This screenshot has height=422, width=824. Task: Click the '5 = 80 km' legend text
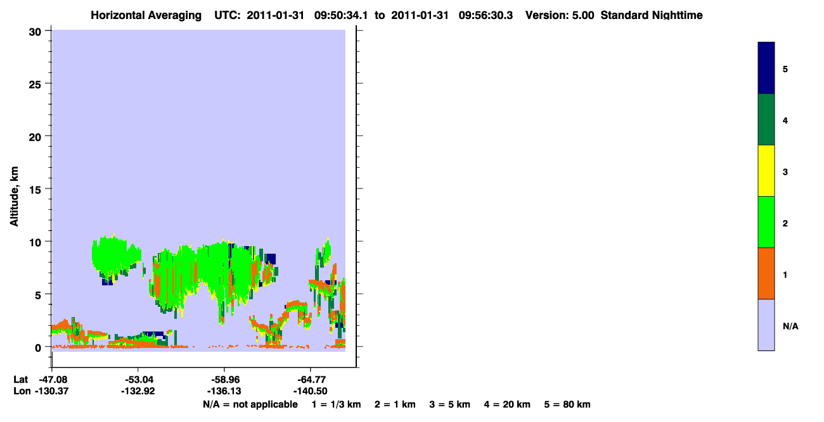(x=567, y=404)
